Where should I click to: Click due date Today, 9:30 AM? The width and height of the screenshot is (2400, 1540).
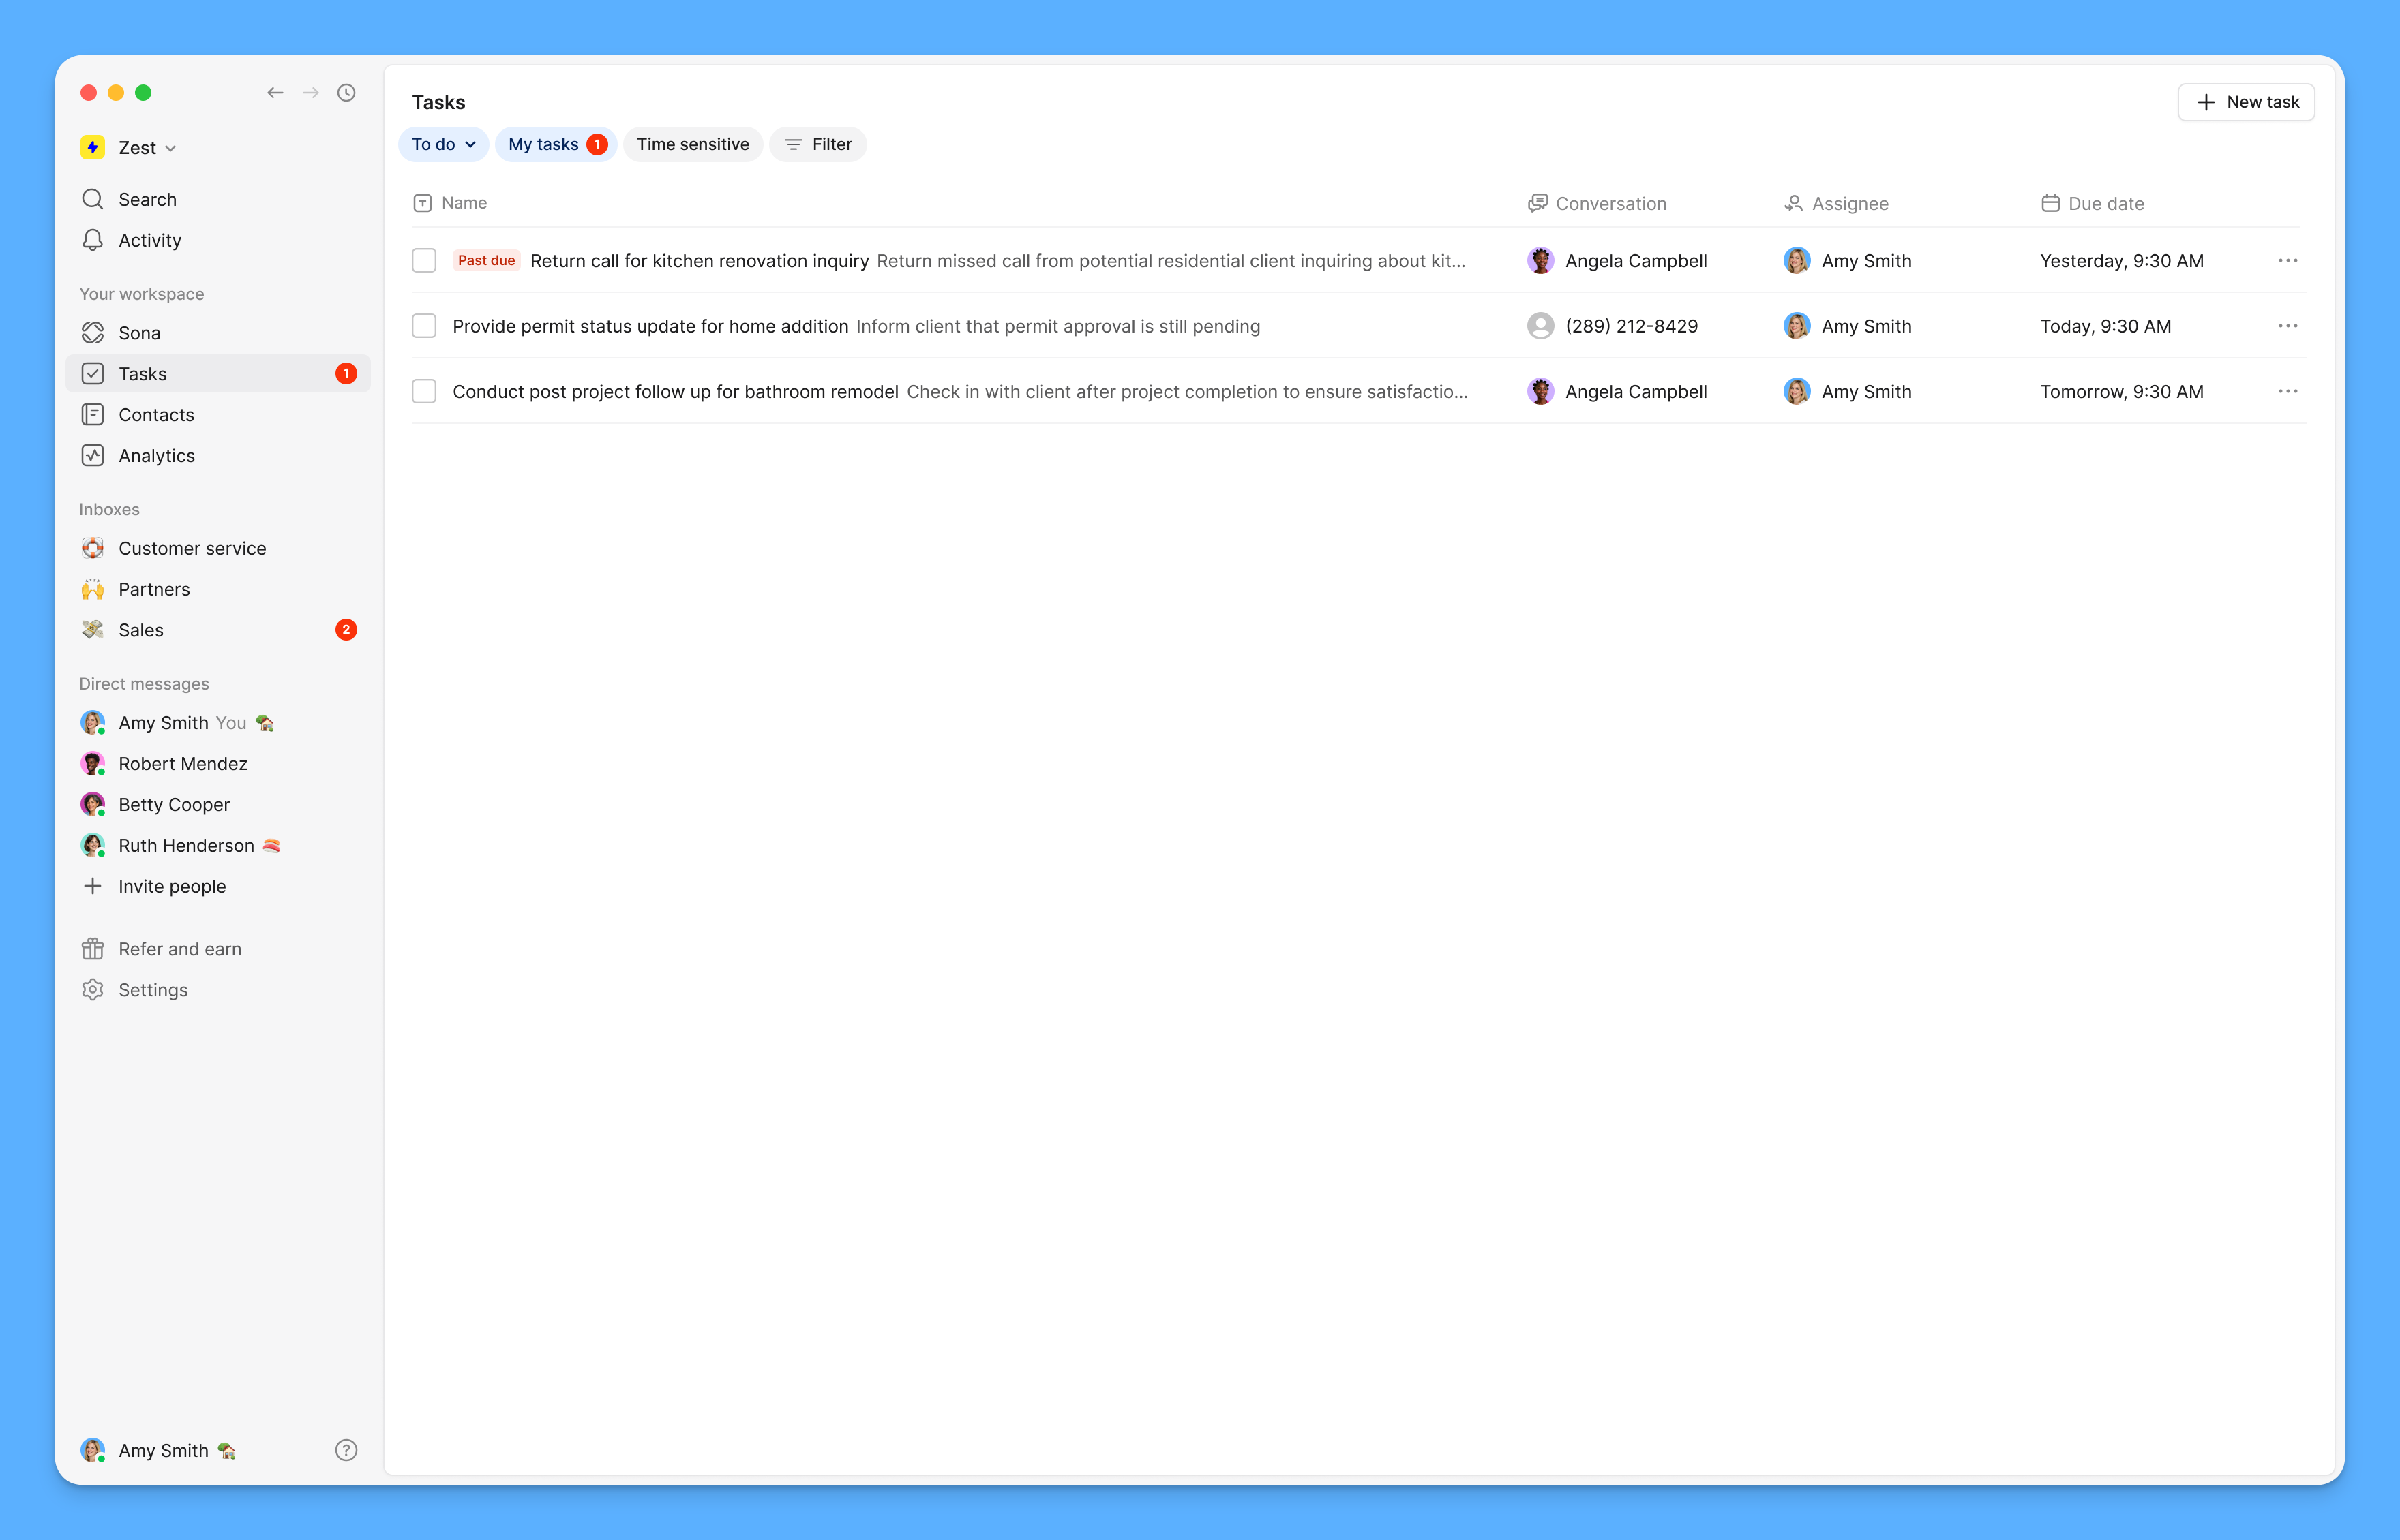tap(2106, 326)
